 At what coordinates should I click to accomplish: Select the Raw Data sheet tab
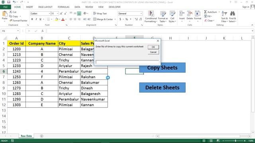point(26,136)
